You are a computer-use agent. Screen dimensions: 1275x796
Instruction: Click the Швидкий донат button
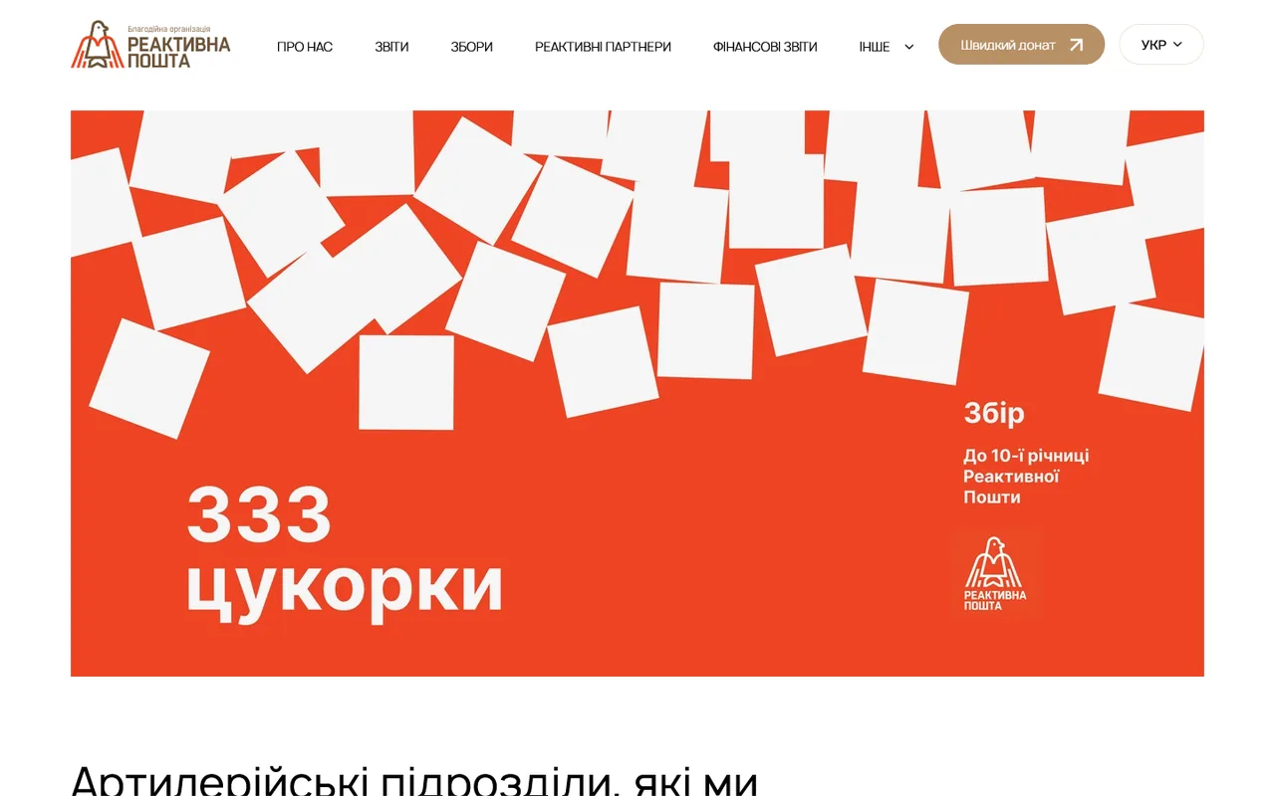[1021, 45]
